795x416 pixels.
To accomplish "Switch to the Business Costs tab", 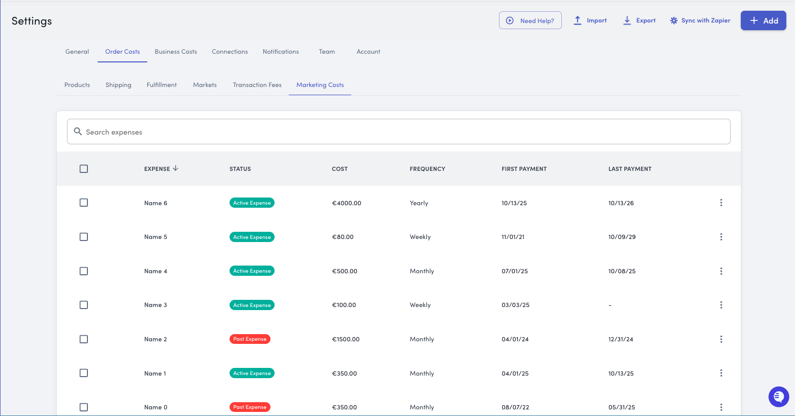I will 175,52.
